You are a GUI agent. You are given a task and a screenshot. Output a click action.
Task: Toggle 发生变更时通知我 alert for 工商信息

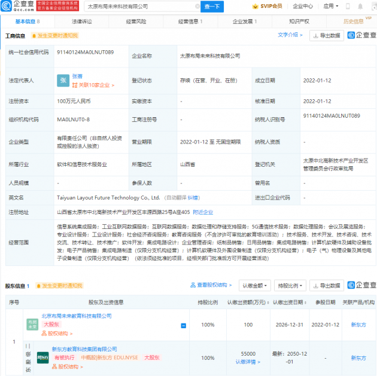coord(55,36)
